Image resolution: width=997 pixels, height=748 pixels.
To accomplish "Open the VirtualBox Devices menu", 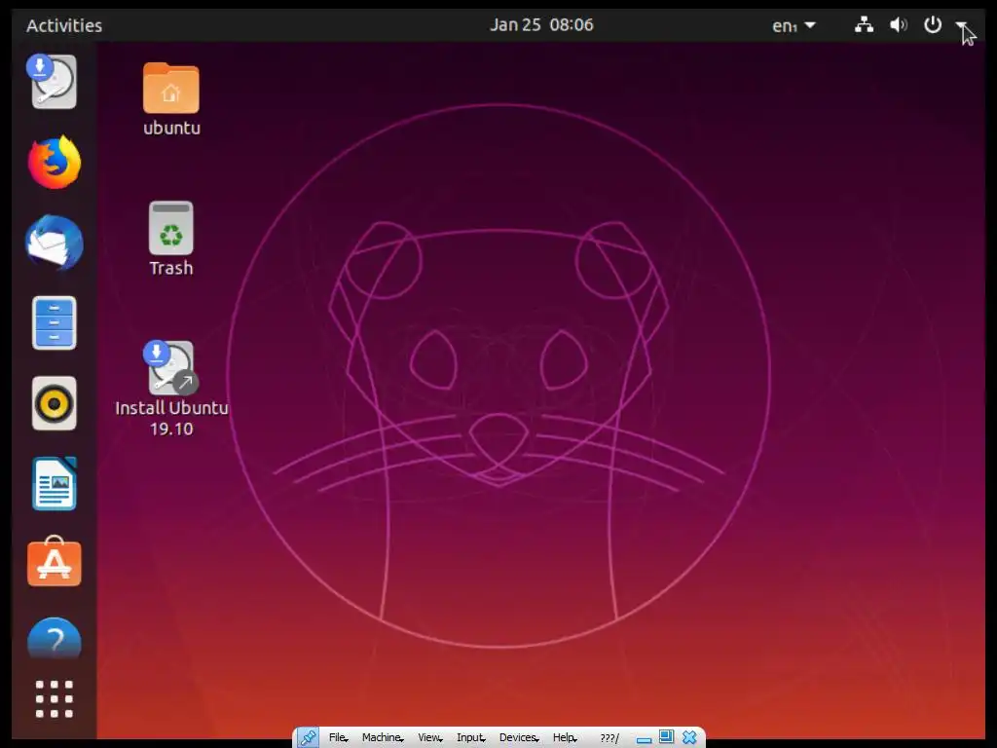I will [x=520, y=738].
